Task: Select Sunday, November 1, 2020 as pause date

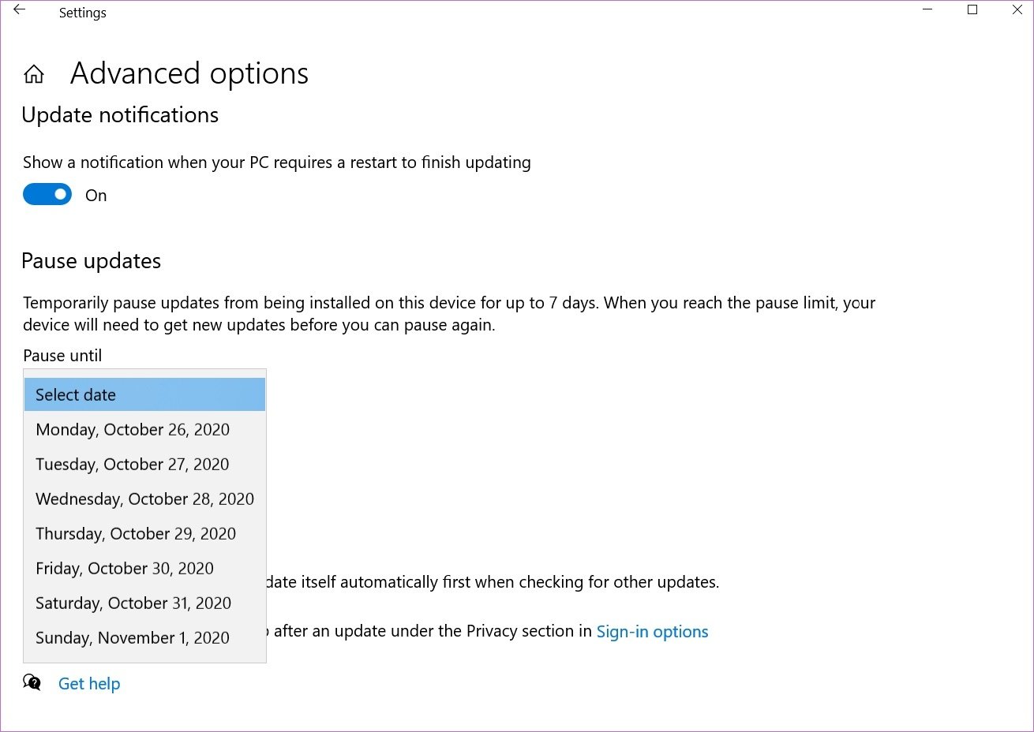Action: [131, 637]
